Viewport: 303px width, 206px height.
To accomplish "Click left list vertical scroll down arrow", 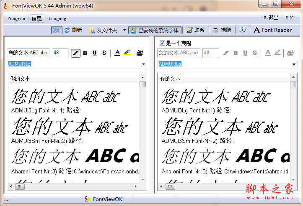I will [143, 179].
